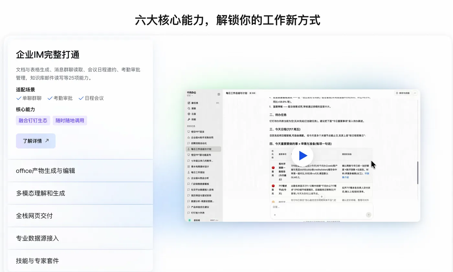Viewport: 453px width, 272px height.
Task: Click the 新任务 compose icon in preview
Action: point(189,103)
